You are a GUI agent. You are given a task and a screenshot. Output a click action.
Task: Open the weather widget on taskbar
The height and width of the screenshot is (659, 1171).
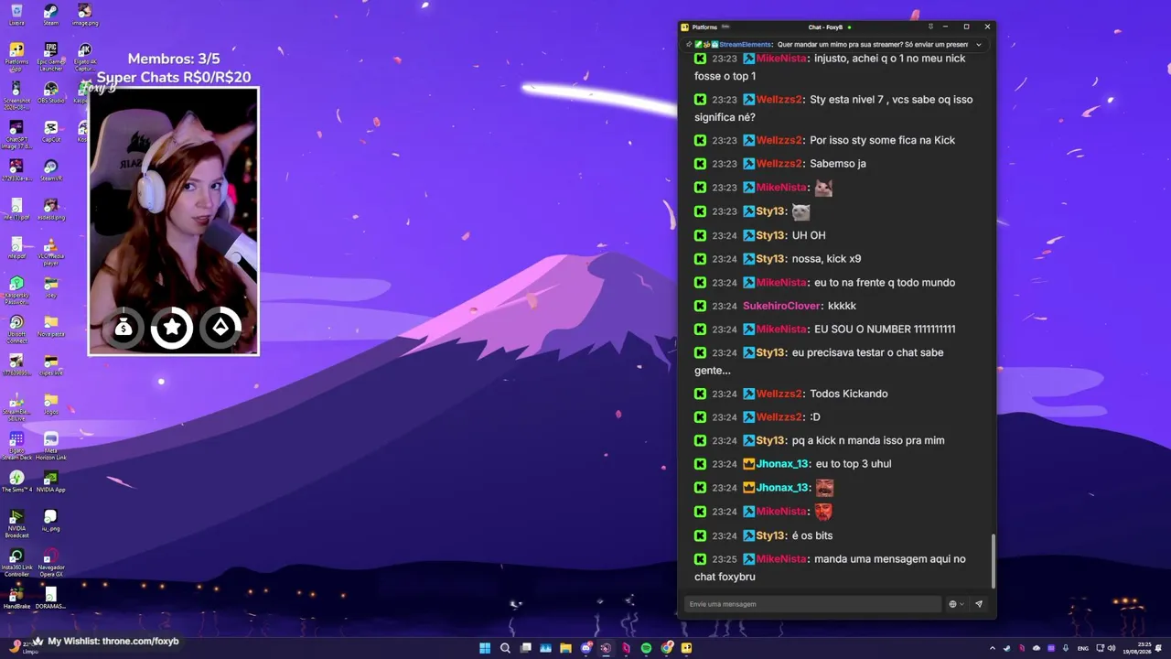[x=26, y=646]
